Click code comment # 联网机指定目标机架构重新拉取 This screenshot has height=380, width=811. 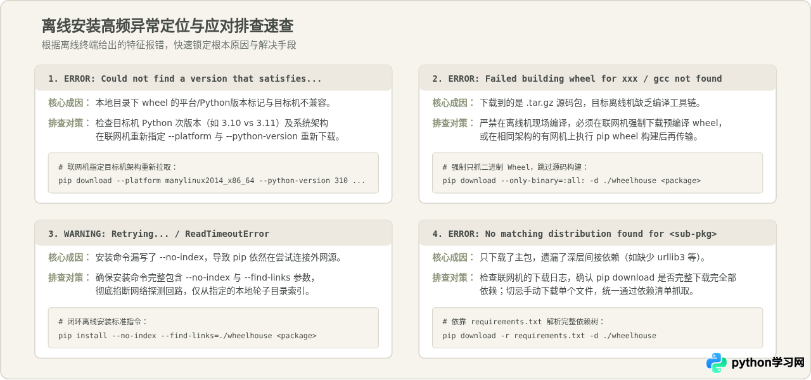(x=118, y=167)
